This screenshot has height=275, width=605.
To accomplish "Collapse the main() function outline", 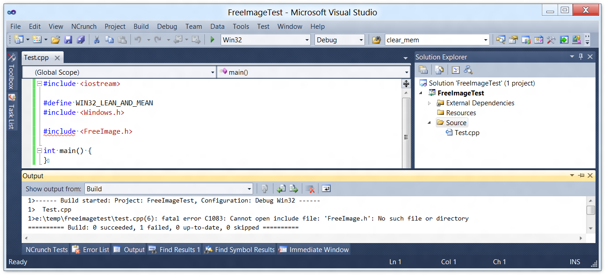I will coord(40,151).
